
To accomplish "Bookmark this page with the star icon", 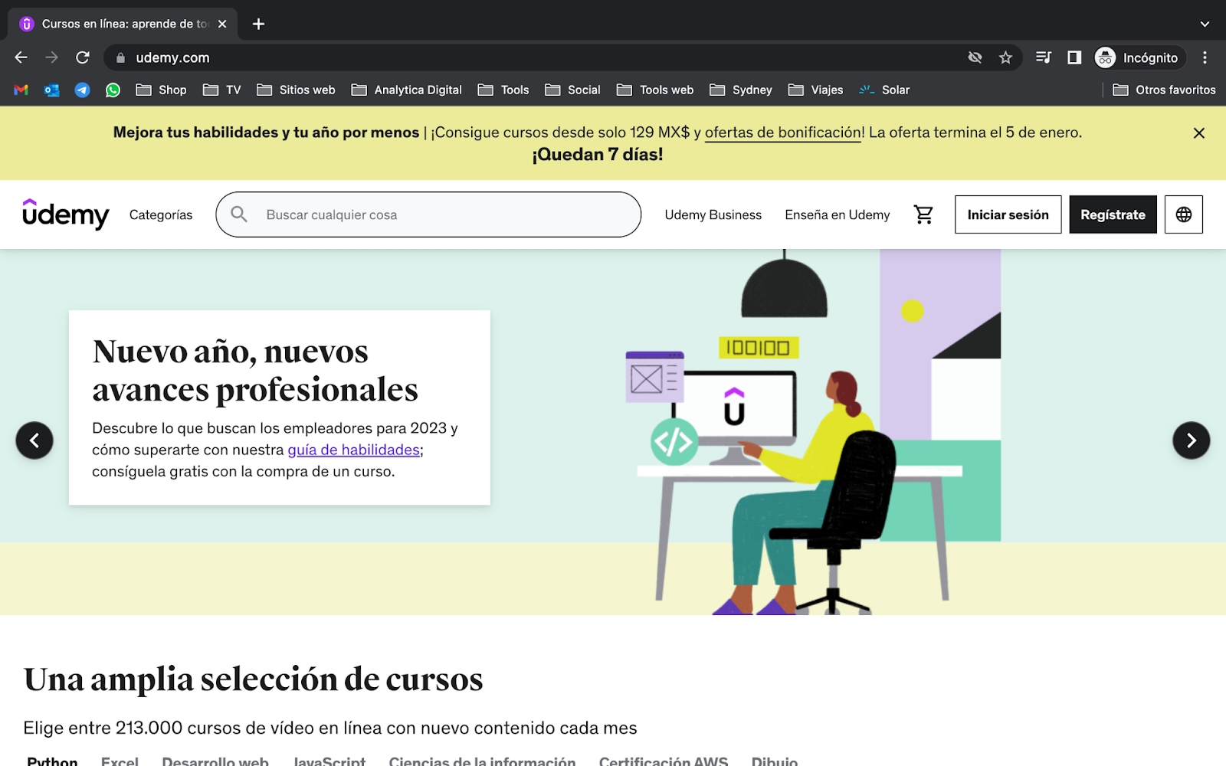I will (1005, 57).
